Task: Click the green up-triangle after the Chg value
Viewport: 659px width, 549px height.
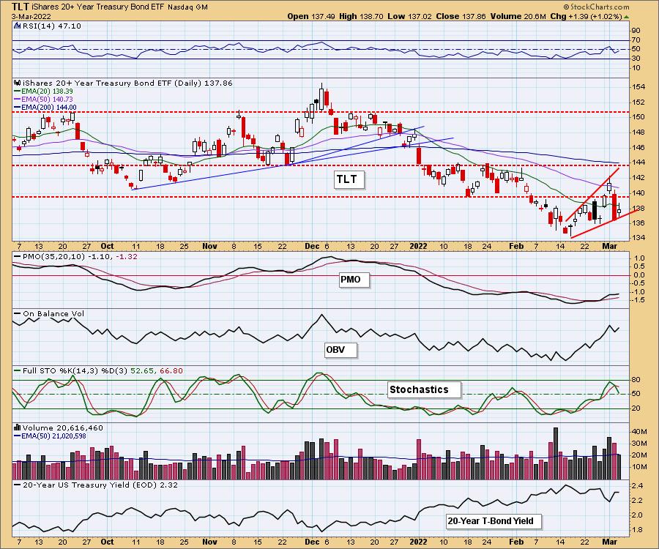Action: 626,17
